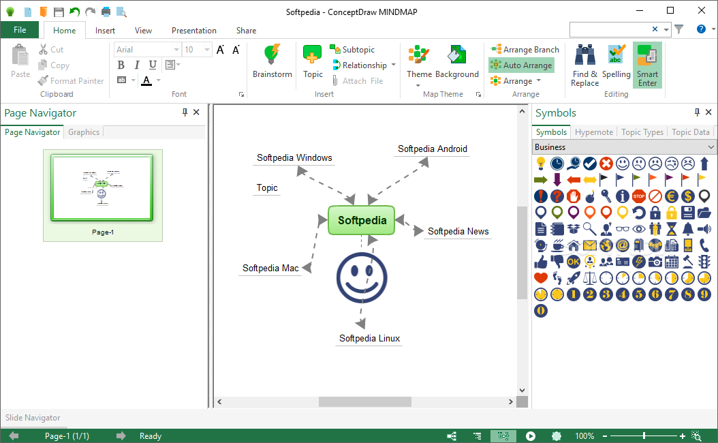The image size is (718, 443).
Task: Toggle outline view icon in status bar
Action: pos(477,436)
